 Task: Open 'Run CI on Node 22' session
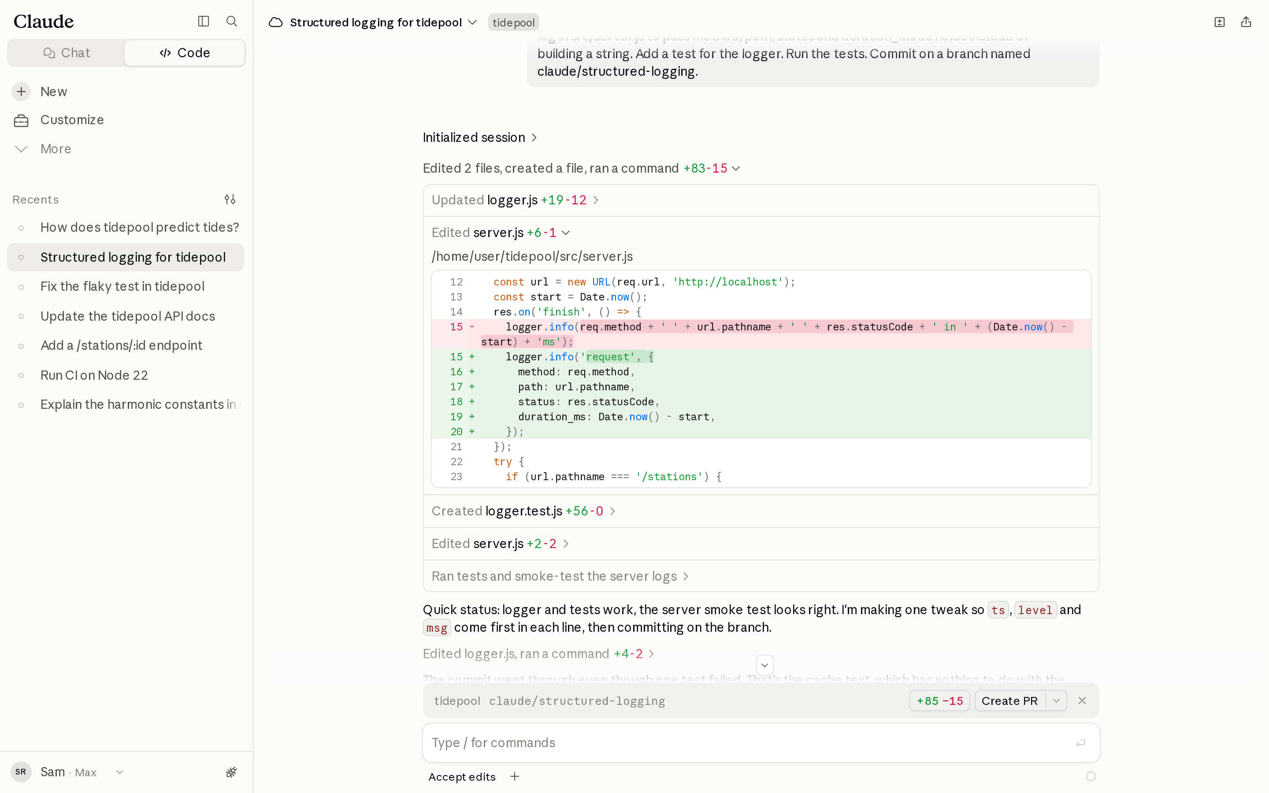125,375
